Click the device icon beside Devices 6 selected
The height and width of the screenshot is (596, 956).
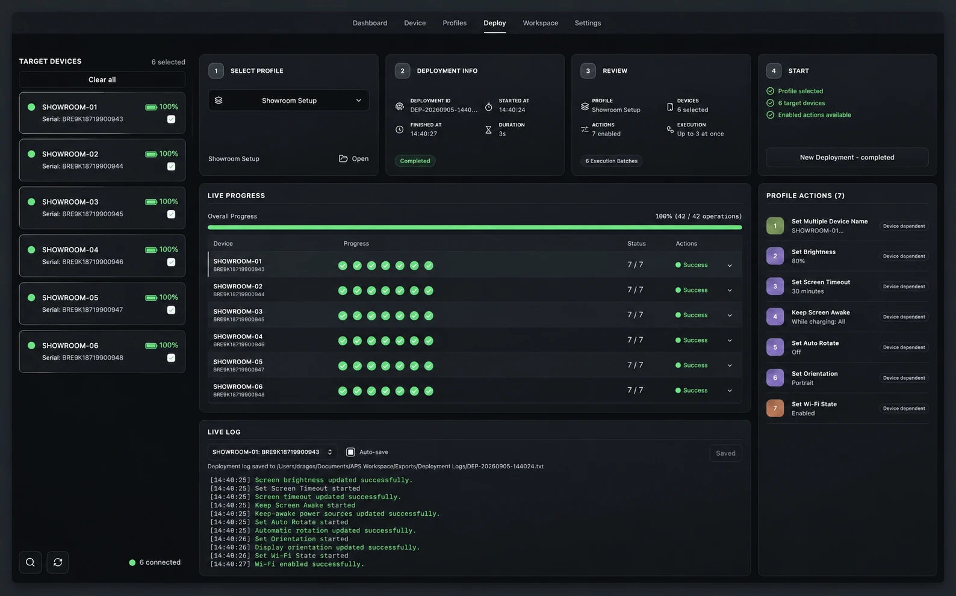[x=670, y=106]
